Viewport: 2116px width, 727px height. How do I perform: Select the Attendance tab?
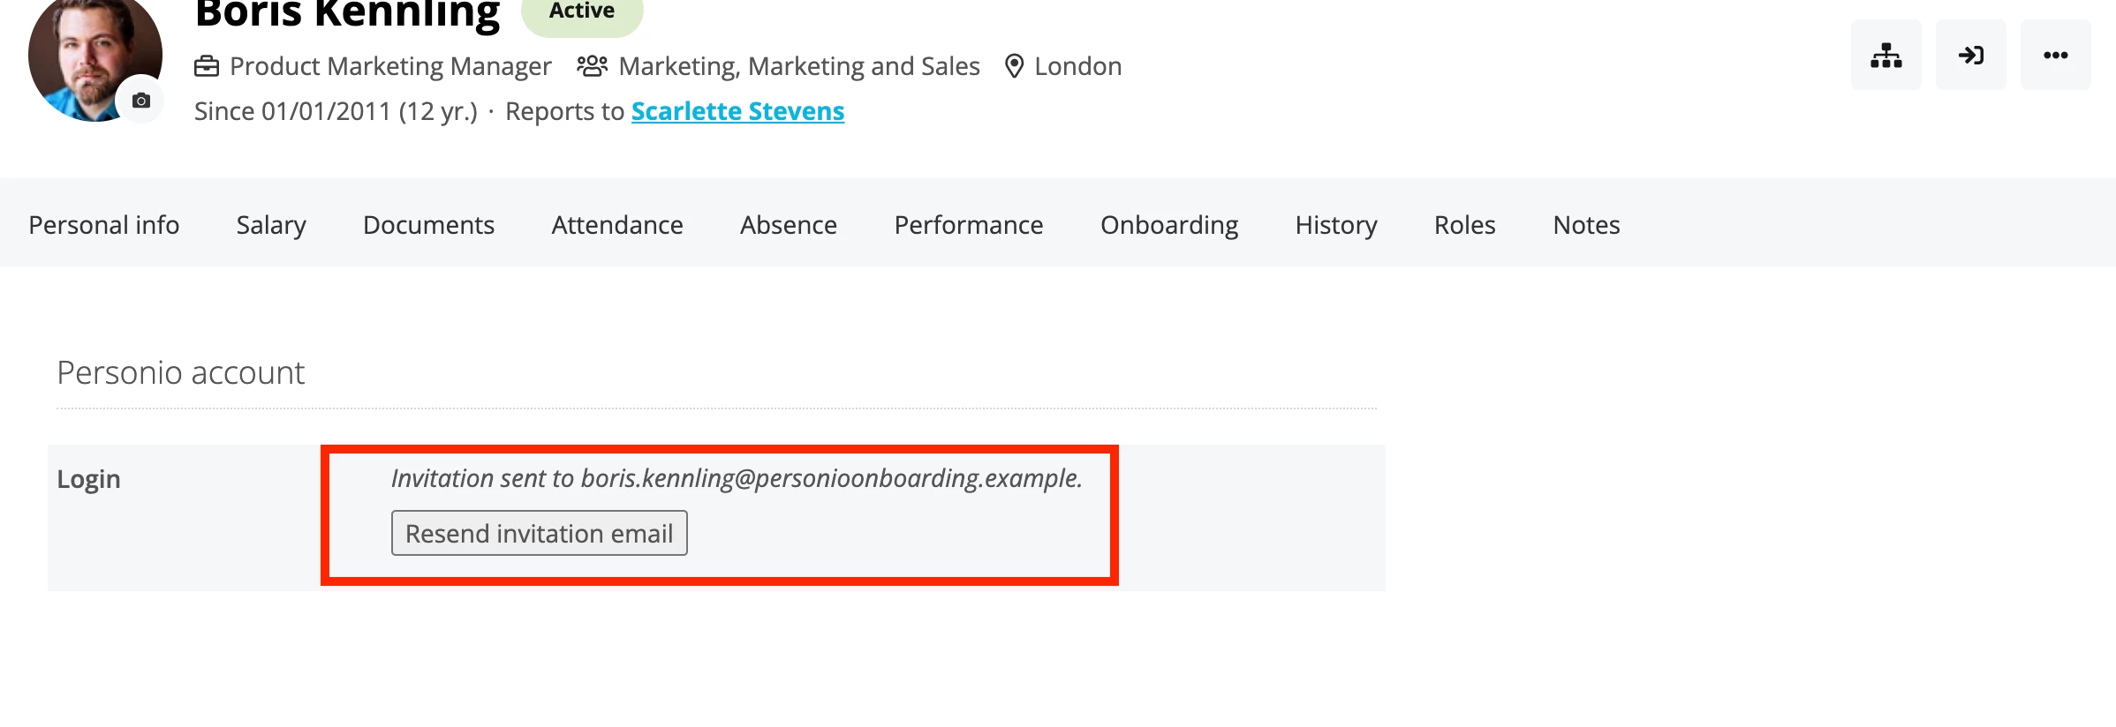point(617,225)
